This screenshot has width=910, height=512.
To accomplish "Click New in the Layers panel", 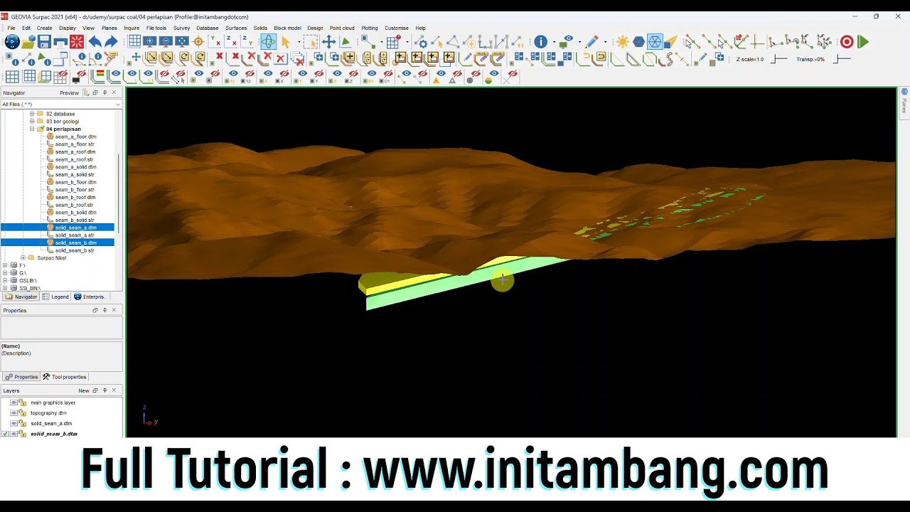I will [x=84, y=390].
